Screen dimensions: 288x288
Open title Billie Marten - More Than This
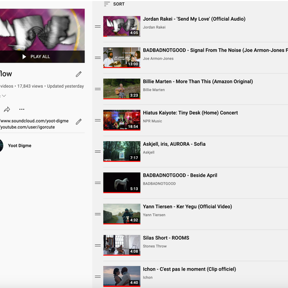point(198,82)
